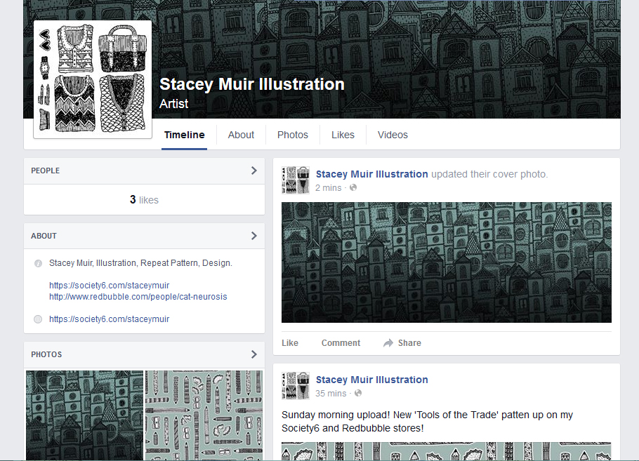Open the Photos tab
The width and height of the screenshot is (639, 461).
[x=293, y=135]
